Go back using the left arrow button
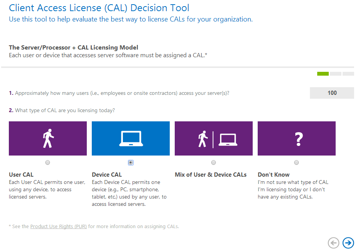The image size is (356, 250). coord(334,243)
